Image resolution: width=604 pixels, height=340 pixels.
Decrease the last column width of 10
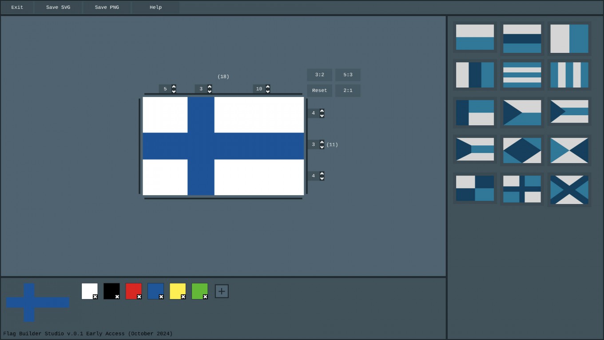[268, 92]
